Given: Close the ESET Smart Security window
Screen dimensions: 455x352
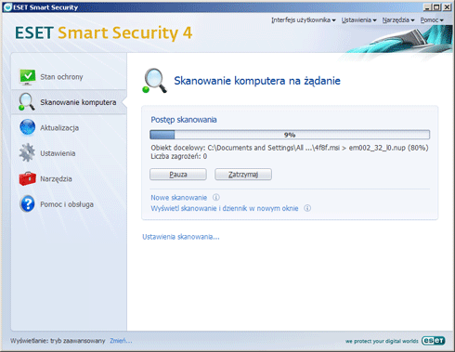Looking at the screenshot, I should pyautogui.click(x=447, y=7).
